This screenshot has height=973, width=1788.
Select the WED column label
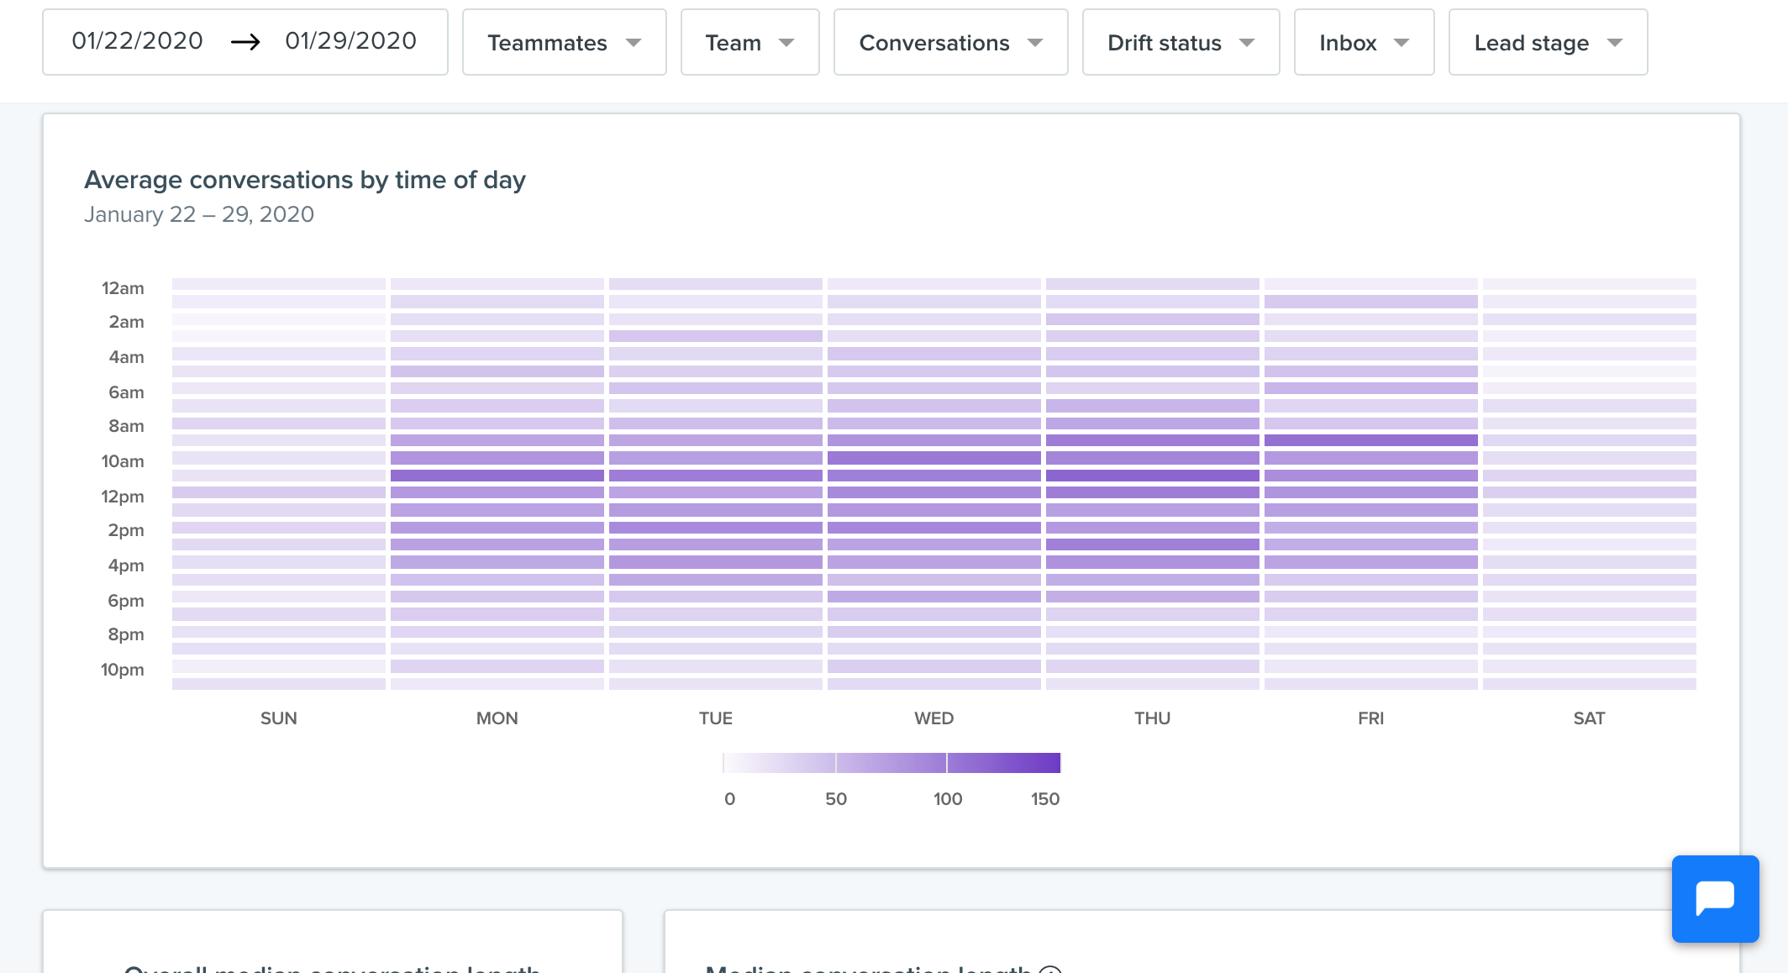933,718
